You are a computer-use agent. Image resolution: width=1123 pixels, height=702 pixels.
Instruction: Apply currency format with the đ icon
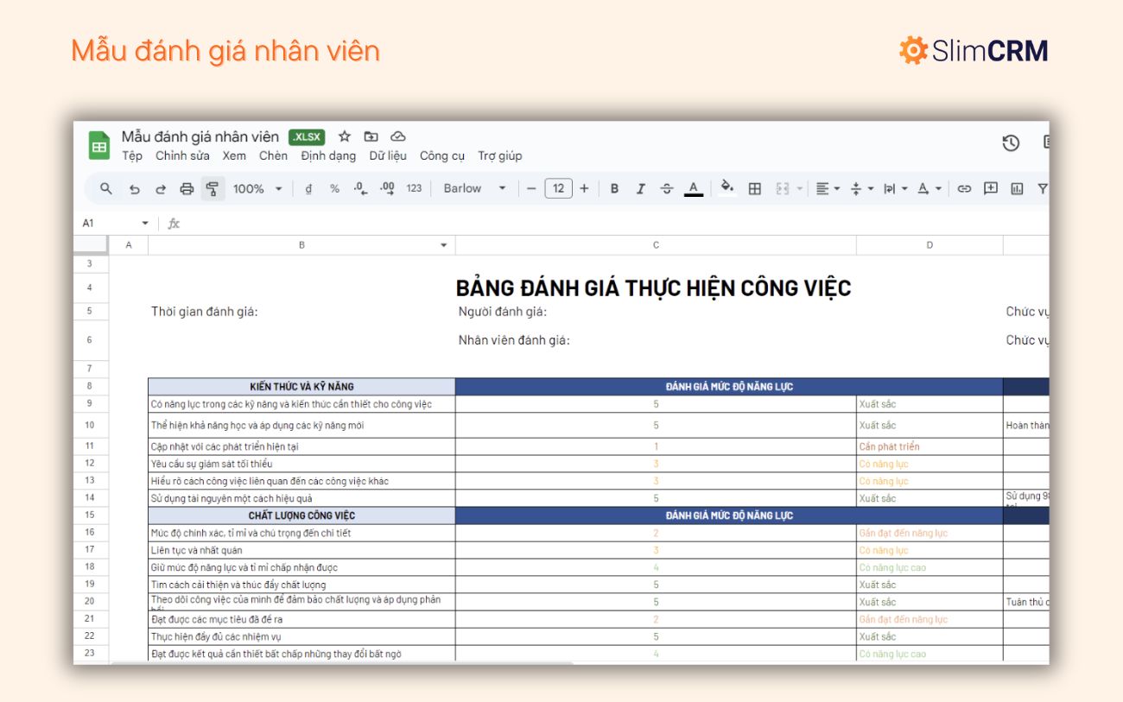click(x=308, y=187)
